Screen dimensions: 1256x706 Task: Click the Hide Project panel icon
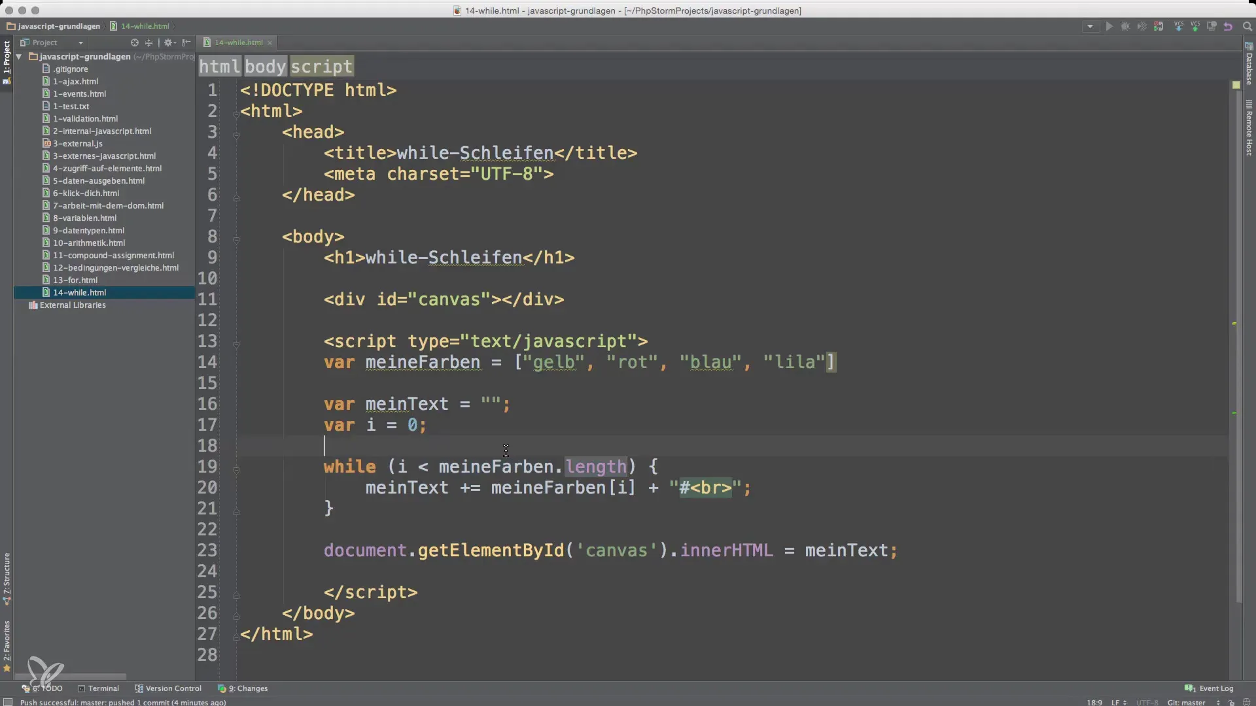[186, 42]
